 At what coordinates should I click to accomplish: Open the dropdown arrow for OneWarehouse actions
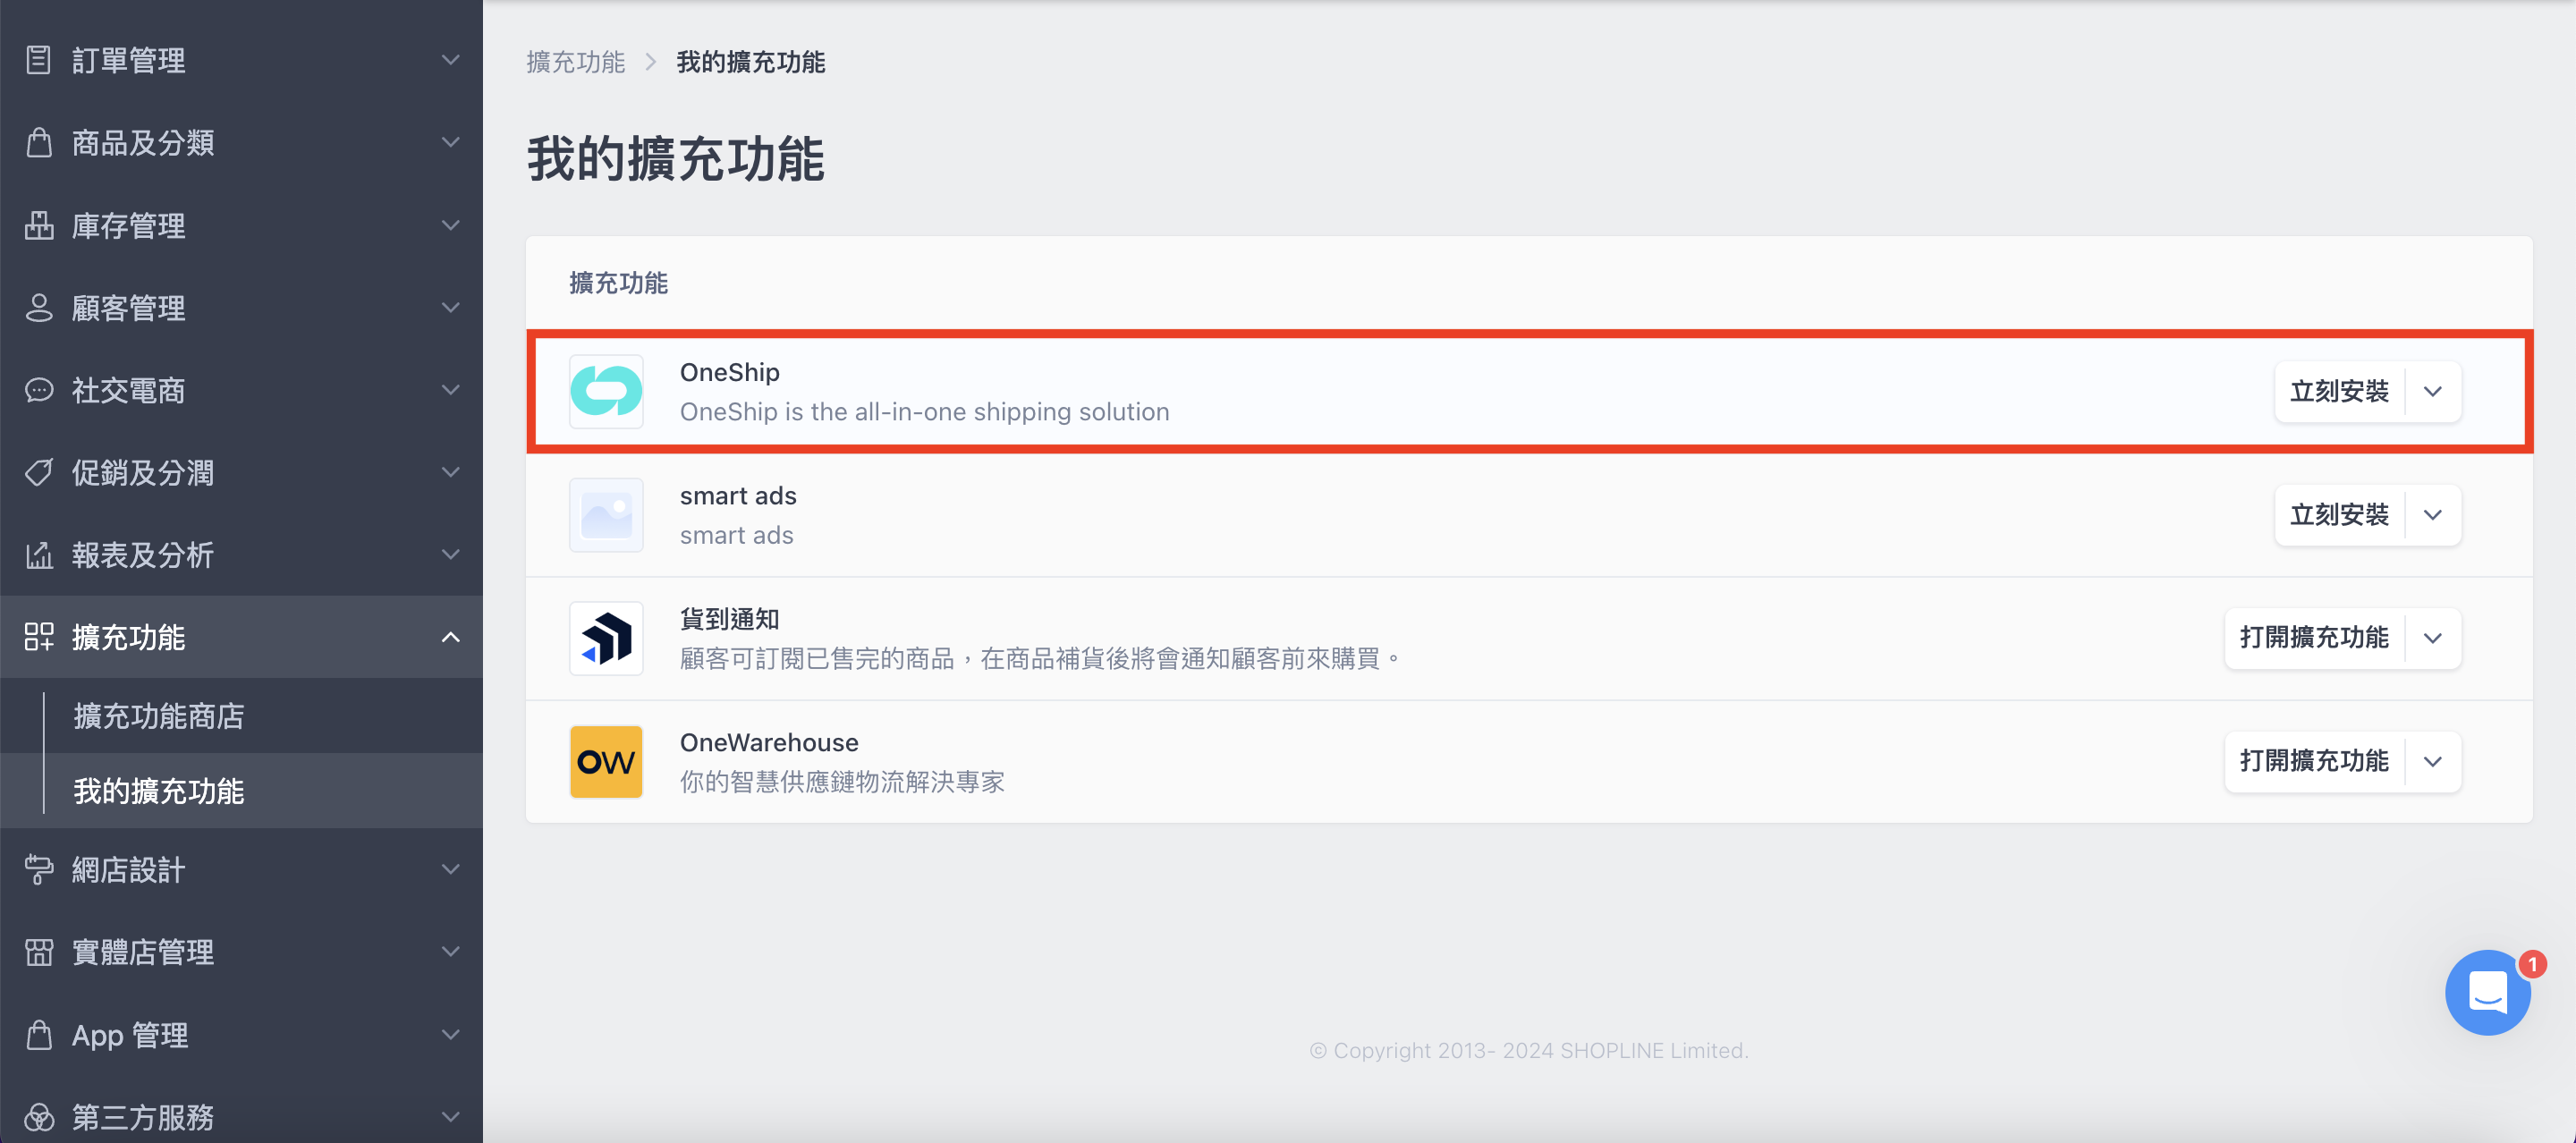coord(2433,761)
